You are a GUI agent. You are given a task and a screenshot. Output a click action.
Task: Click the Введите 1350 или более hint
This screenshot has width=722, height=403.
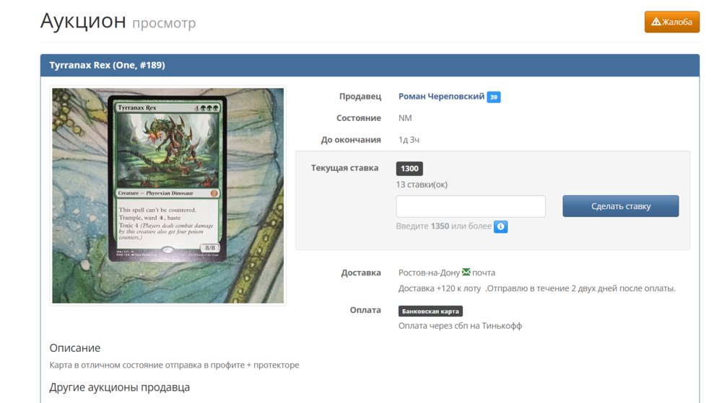pos(443,226)
